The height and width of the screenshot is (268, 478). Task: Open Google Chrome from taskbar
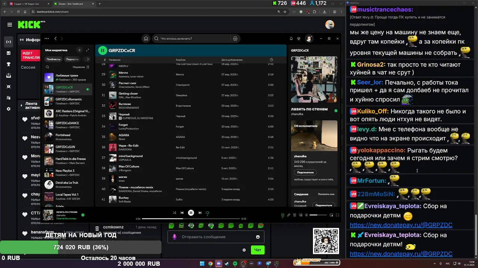[210, 264]
